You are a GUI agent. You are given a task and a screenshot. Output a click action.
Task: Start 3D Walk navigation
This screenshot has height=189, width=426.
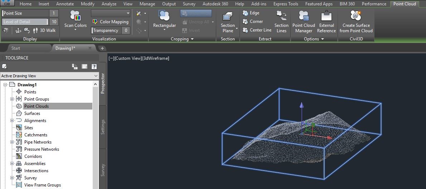44,30
